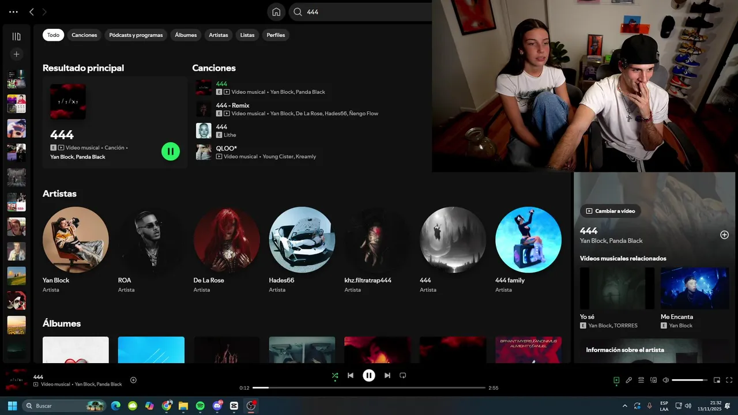Viewport: 738px width, 415px height.
Task: Open the lyrics microphone icon
Action: (629, 380)
